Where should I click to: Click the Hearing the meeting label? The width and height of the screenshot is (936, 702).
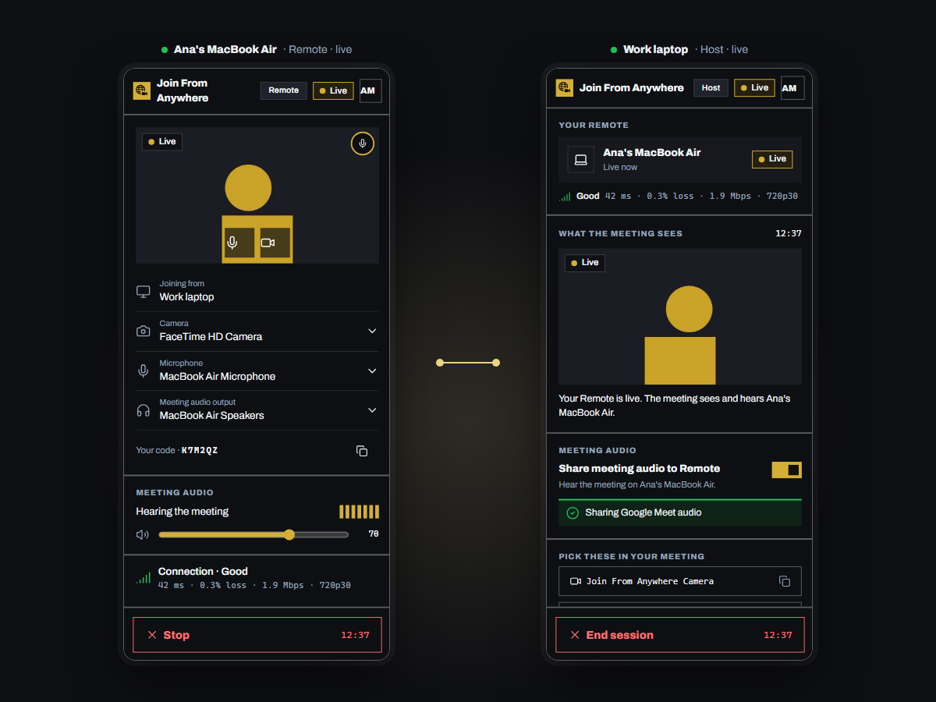point(183,512)
